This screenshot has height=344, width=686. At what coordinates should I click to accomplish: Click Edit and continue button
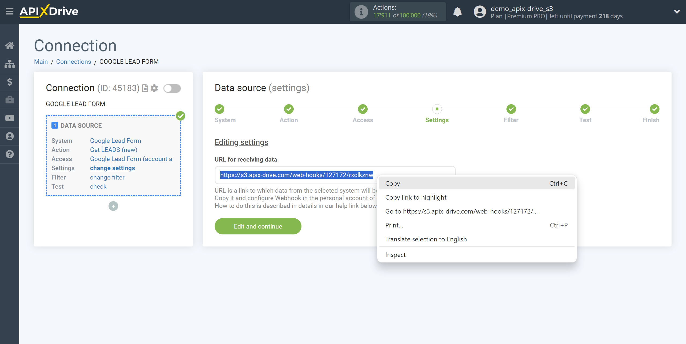click(x=258, y=226)
